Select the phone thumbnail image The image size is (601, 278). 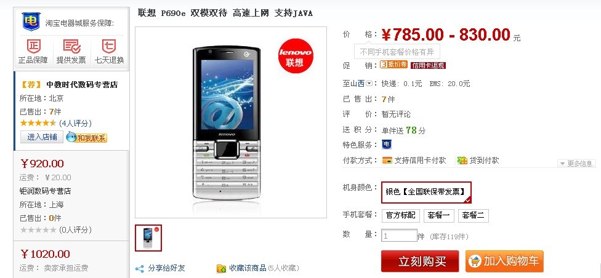point(148,238)
